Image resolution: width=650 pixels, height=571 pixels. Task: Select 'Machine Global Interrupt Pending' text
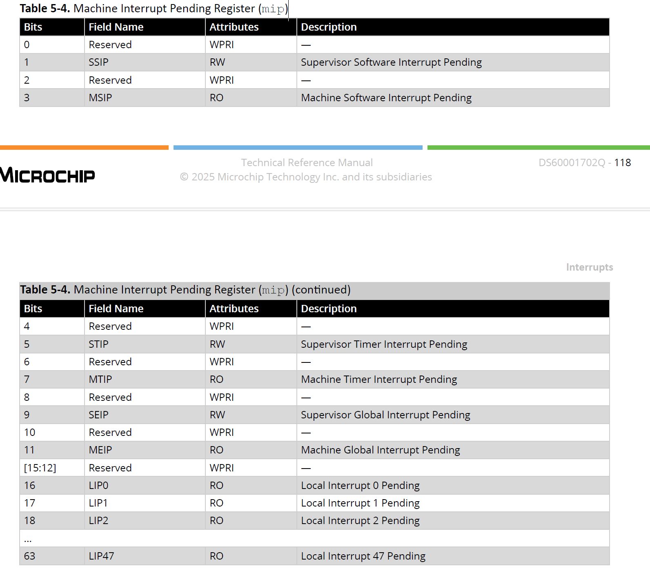tap(381, 450)
